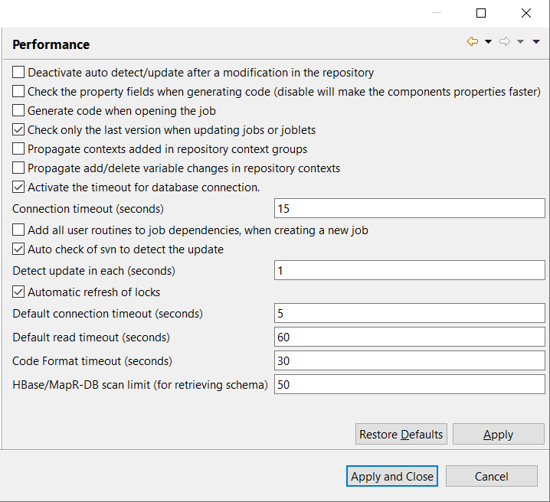Focus the HBase/MapR-DB scan limit field
This screenshot has height=502, width=550.
tap(409, 385)
